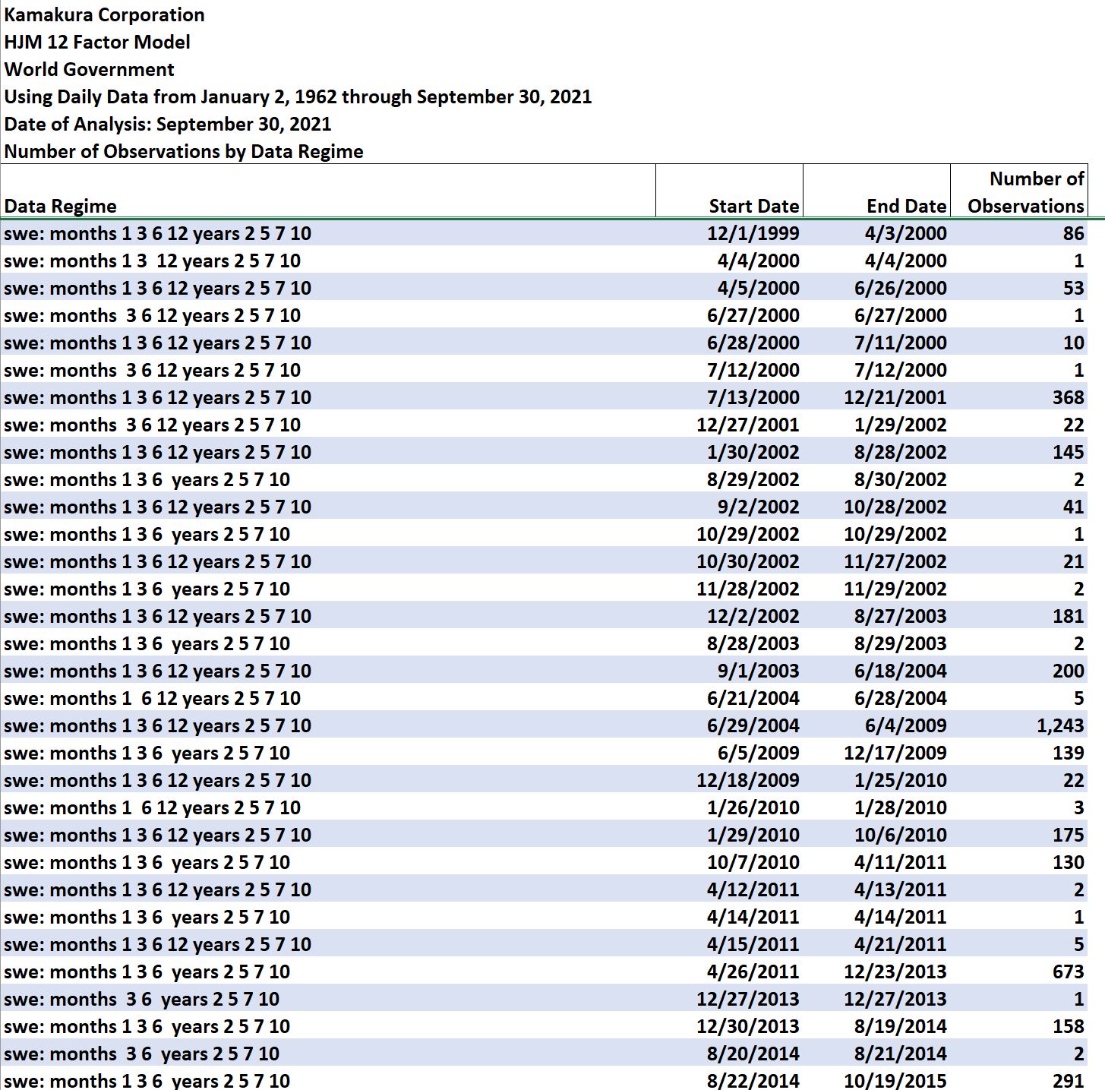
Task: Click the 'Using Daily Data from January 2, 1962' line
Action: point(298,96)
